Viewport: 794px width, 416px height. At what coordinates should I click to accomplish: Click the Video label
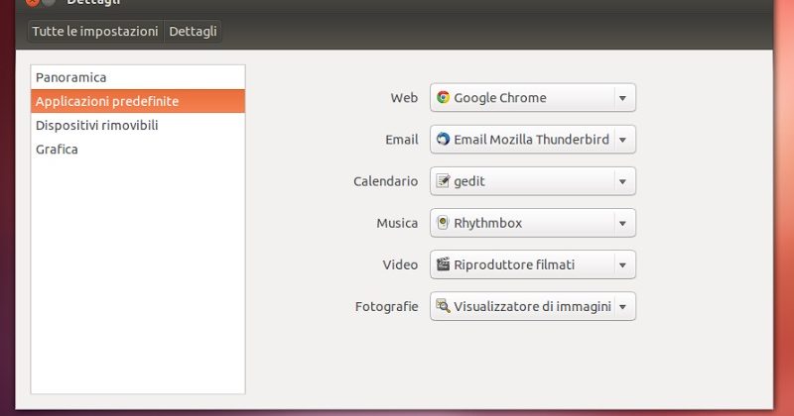pyautogui.click(x=400, y=264)
